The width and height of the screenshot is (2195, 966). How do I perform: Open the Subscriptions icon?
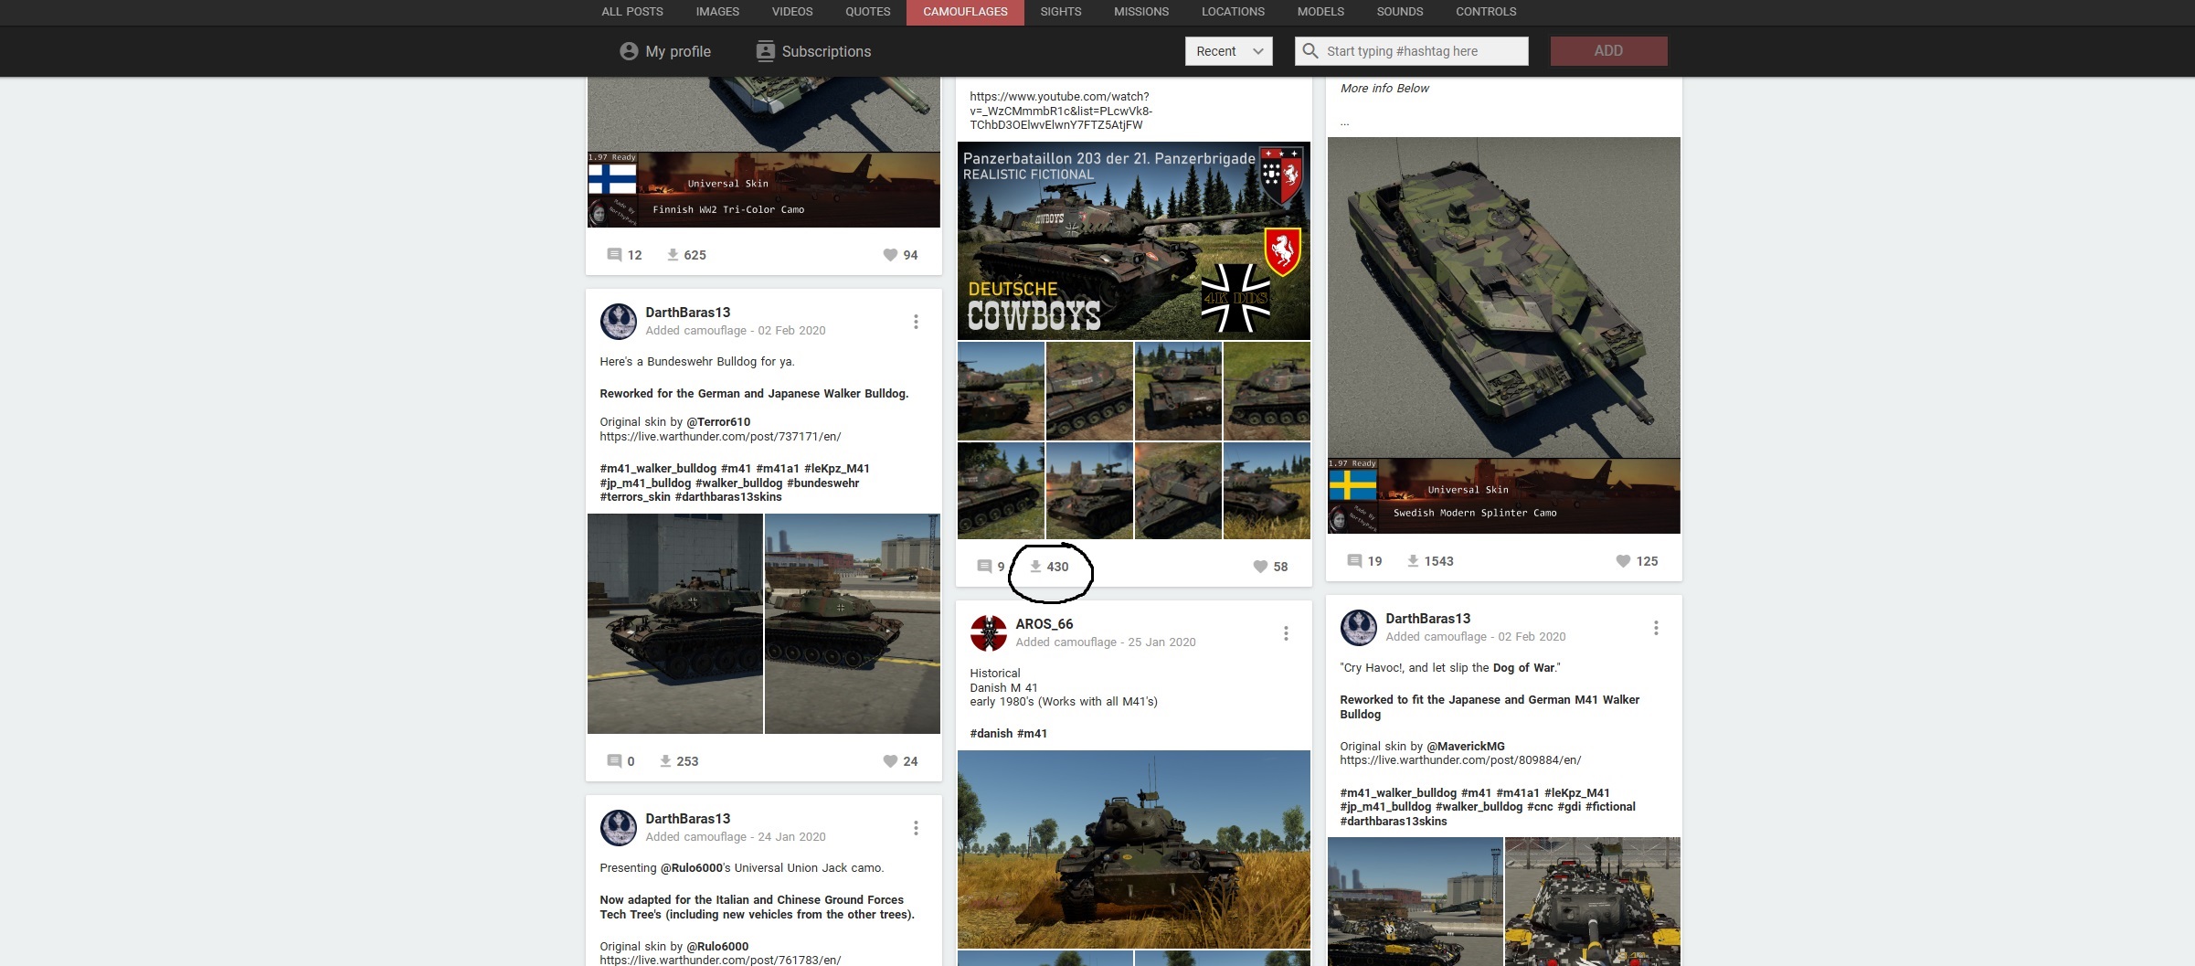(766, 51)
